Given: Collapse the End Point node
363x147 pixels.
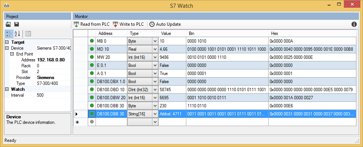Looking at the screenshot, I should 12,54.
